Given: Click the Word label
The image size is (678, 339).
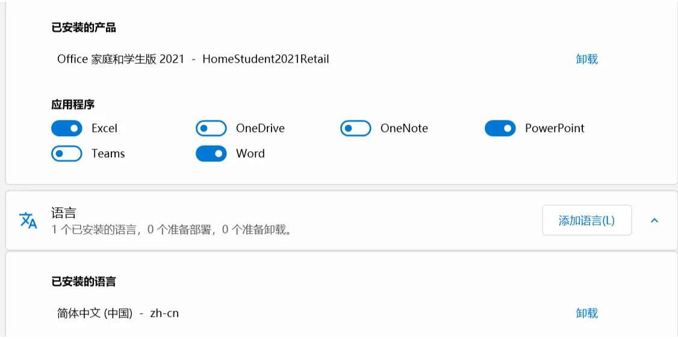Looking at the screenshot, I should coord(250,154).
